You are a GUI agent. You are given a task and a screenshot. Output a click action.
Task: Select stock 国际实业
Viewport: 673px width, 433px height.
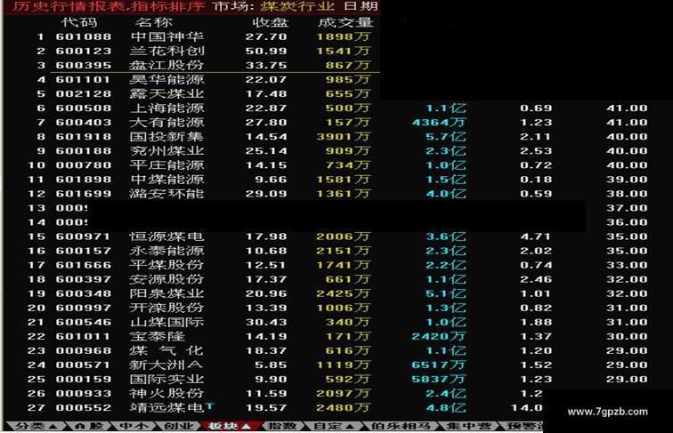(x=166, y=379)
